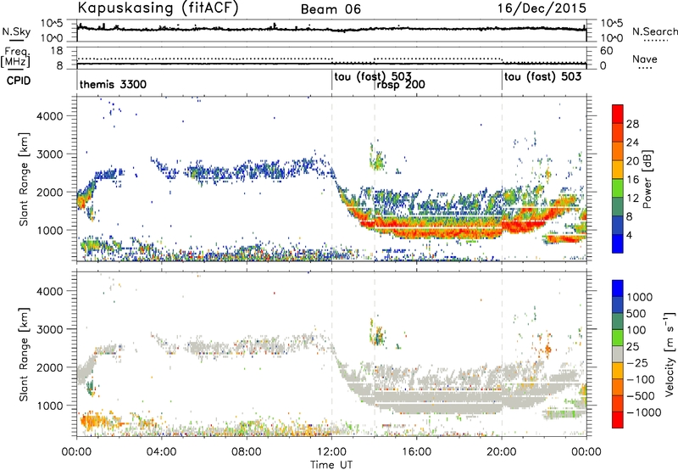Click the "3000" tick of the velocity panel
The width and height of the screenshot is (678, 470).
[49, 329]
